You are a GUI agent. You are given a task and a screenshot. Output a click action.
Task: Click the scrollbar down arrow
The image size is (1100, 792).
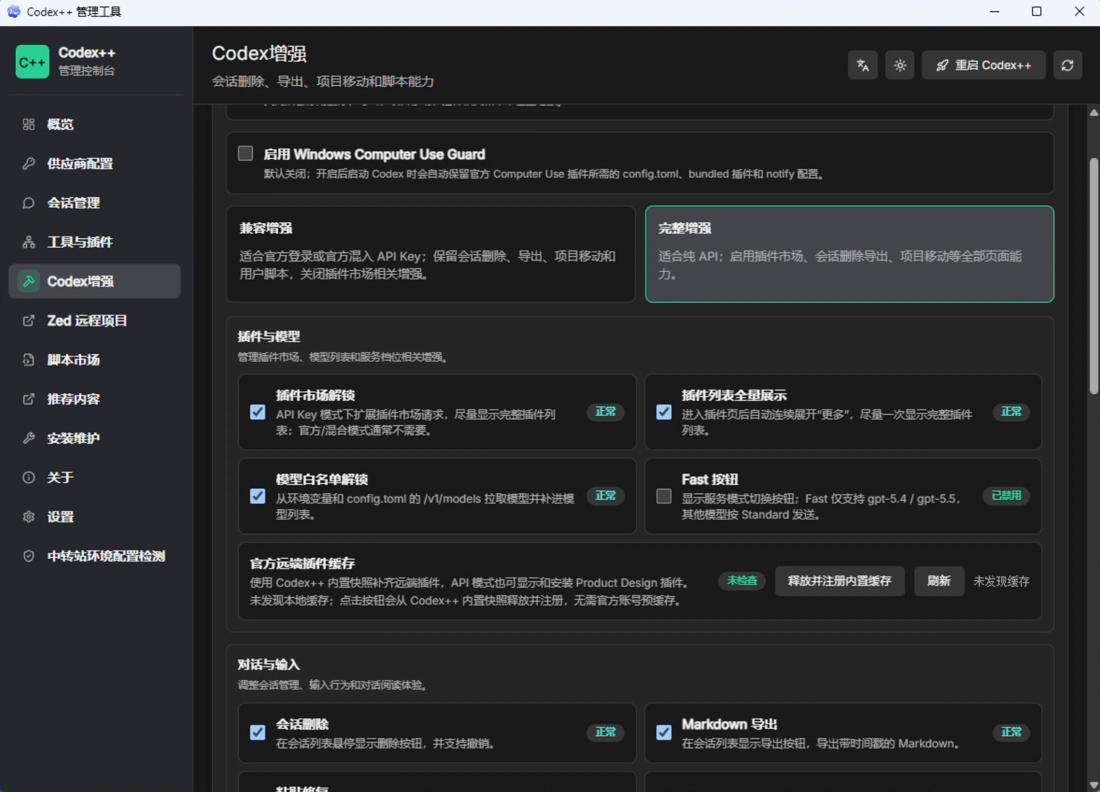(x=1094, y=785)
